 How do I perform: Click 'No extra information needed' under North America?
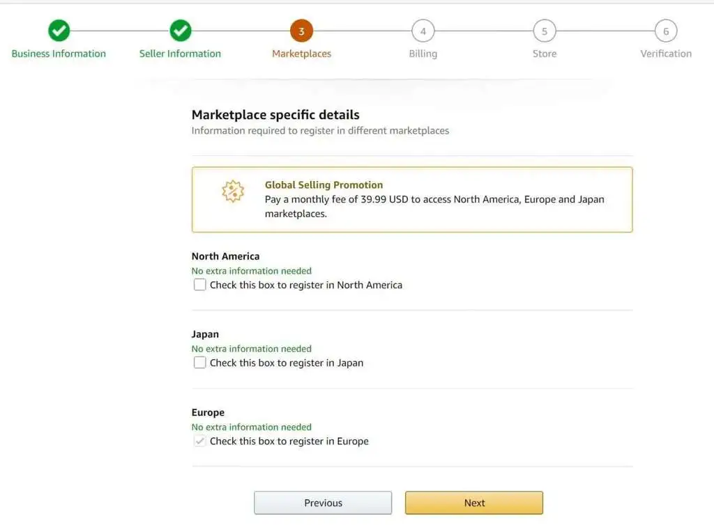point(251,271)
